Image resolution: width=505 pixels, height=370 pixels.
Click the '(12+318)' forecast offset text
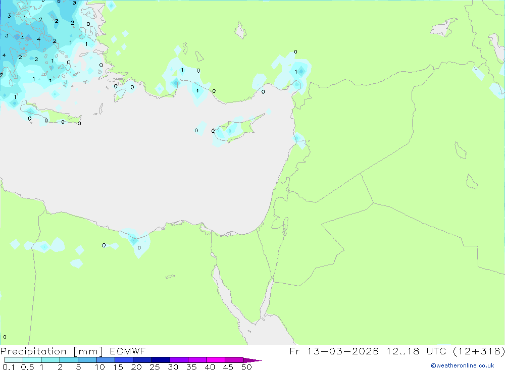coord(479,351)
